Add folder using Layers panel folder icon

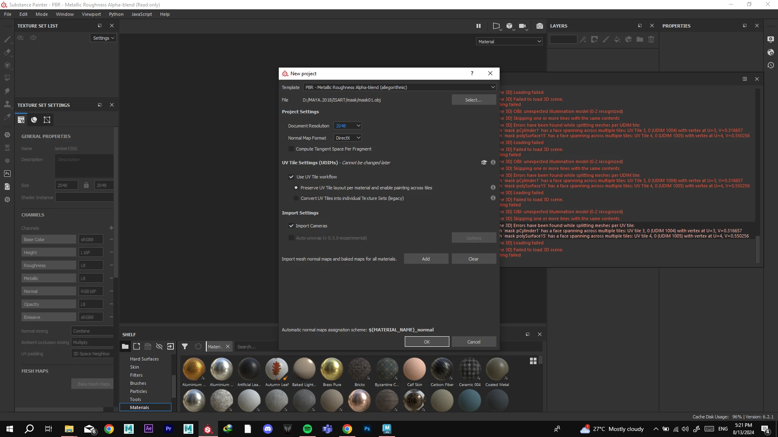640,39
